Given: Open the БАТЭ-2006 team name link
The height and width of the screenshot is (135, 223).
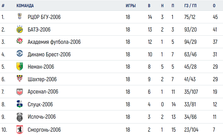Looking at the screenshot, I should [39, 30].
